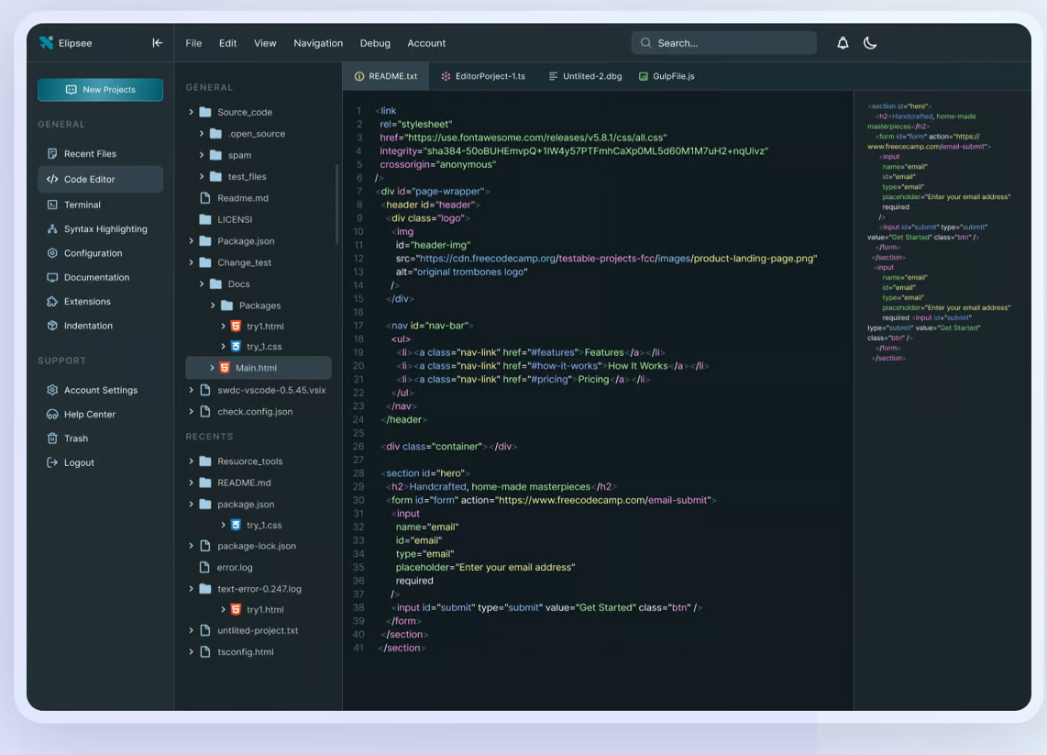Select package-lock.json in Recents
The height and width of the screenshot is (755, 1047).
[x=259, y=546]
